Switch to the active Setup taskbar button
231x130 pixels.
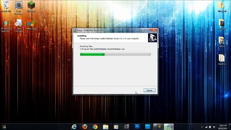pyautogui.click(x=169, y=127)
